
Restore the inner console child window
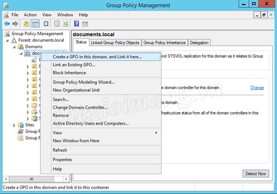click(x=264, y=15)
